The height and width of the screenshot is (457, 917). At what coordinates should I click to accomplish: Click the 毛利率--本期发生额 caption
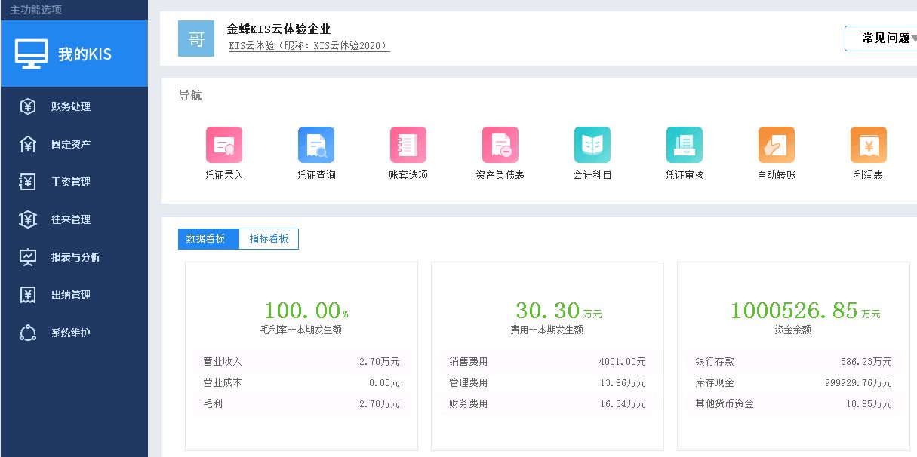301,330
